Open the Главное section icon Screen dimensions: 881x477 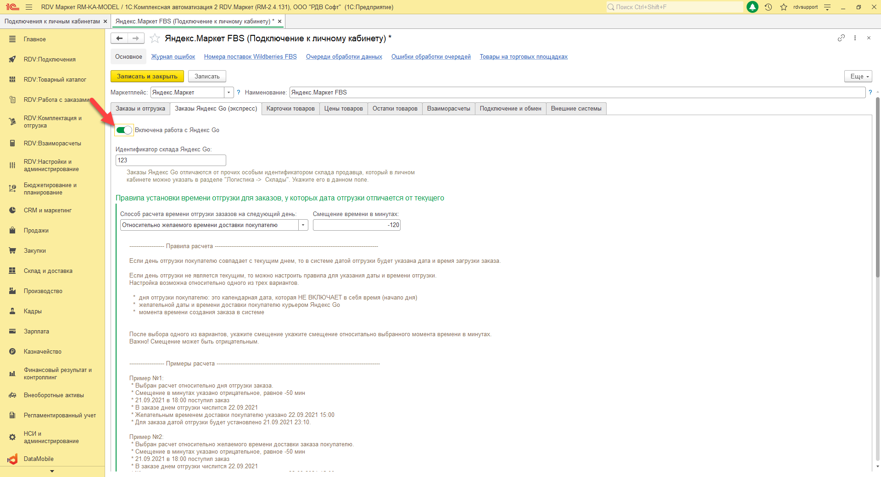click(12, 39)
